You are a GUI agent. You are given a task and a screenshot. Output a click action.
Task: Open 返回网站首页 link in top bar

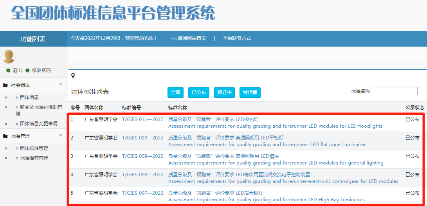(x=189, y=38)
